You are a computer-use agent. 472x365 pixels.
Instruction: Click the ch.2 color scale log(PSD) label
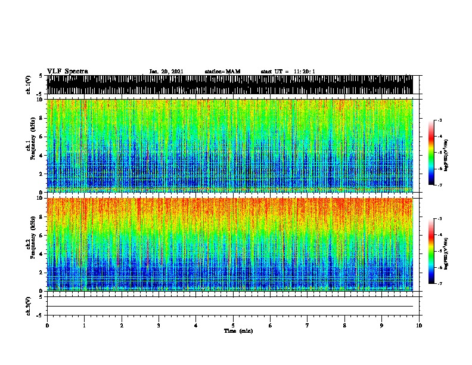coord(446,253)
